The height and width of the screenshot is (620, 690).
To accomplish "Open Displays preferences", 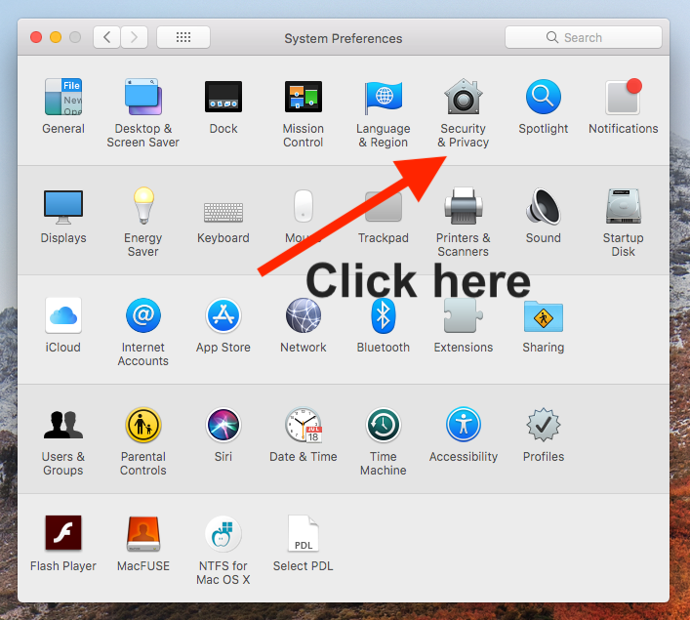I will tap(63, 207).
